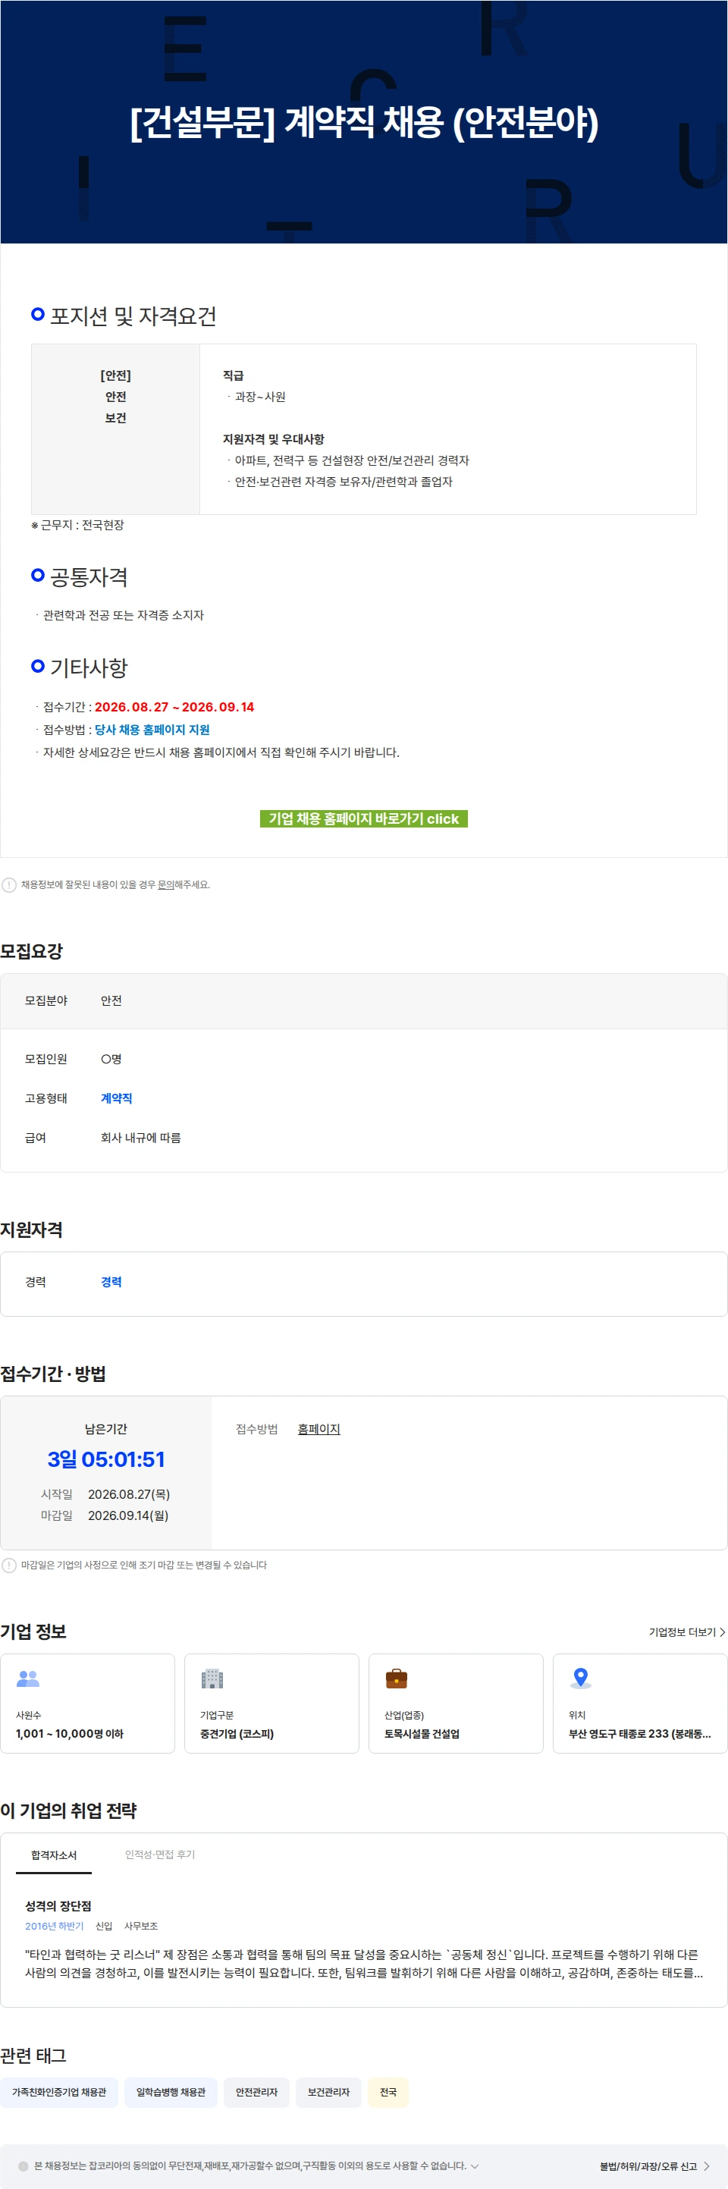Open the 성격의 장단점 essay entry

tap(58, 1906)
